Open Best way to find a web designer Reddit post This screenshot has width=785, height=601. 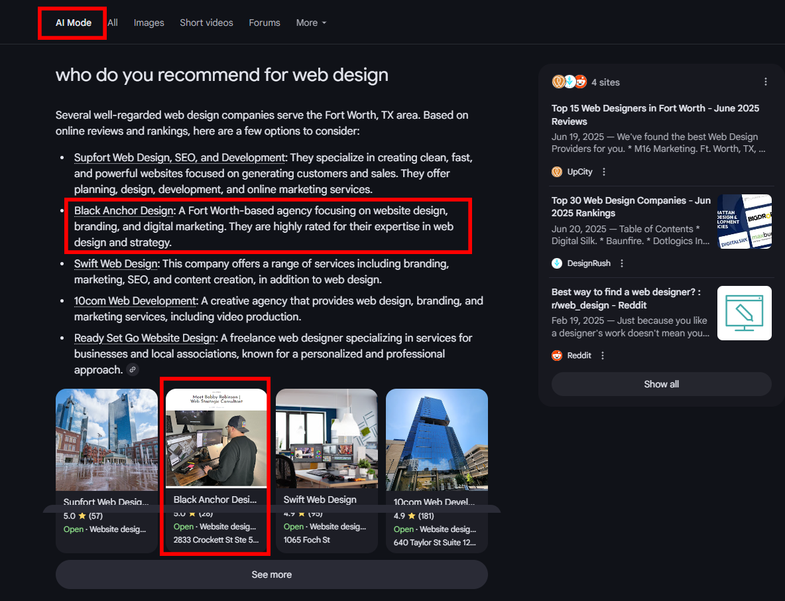coord(626,299)
